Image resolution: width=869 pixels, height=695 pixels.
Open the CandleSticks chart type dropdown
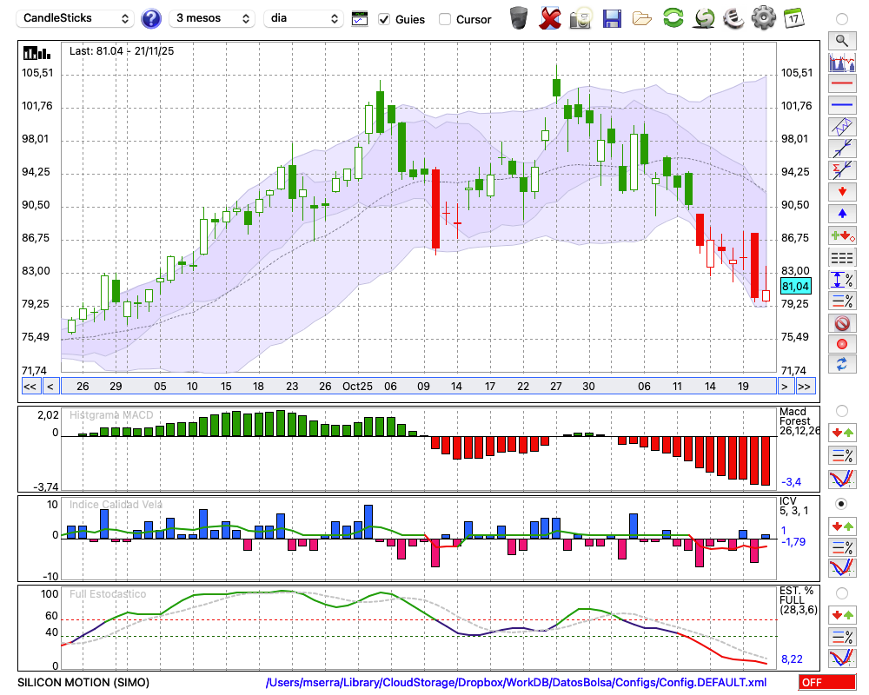pyautogui.click(x=76, y=18)
